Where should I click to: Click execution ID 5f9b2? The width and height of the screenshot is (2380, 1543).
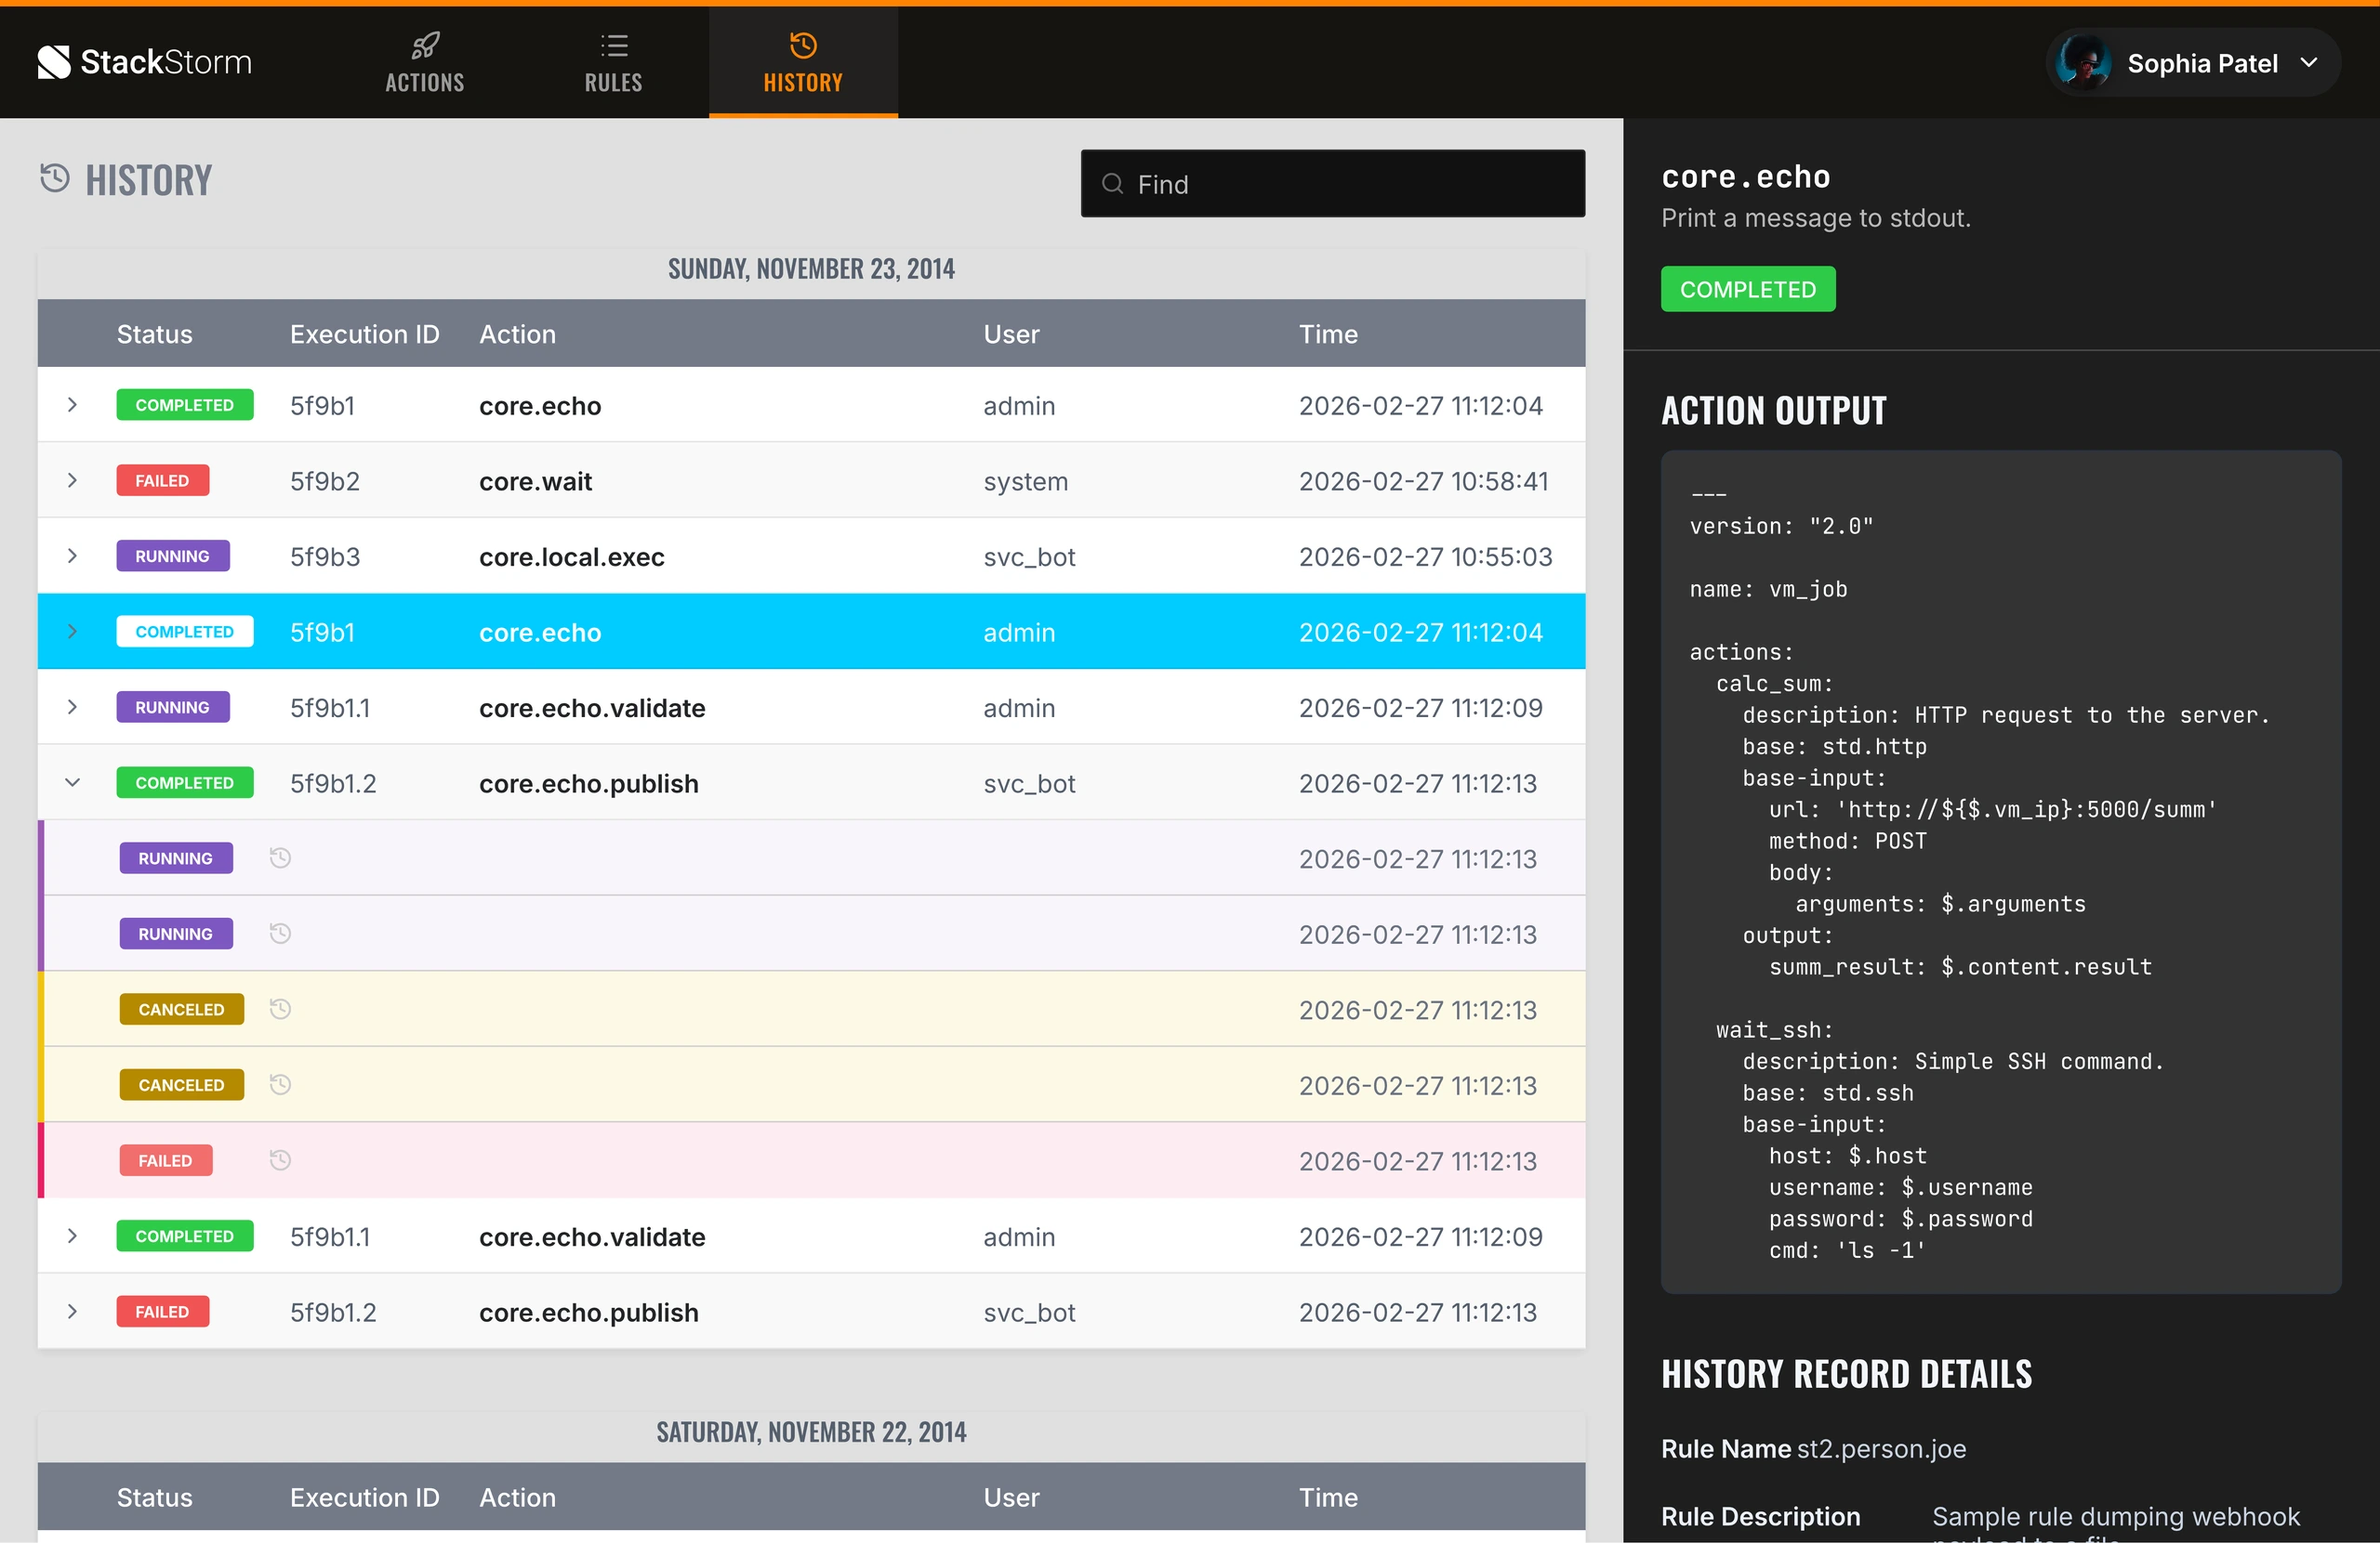click(325, 480)
